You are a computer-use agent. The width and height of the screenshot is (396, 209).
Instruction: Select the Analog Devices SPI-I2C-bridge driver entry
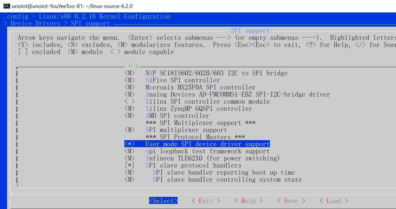[x=238, y=94]
